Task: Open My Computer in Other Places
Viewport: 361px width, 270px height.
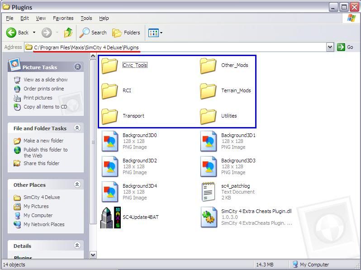Action: pos(38,215)
